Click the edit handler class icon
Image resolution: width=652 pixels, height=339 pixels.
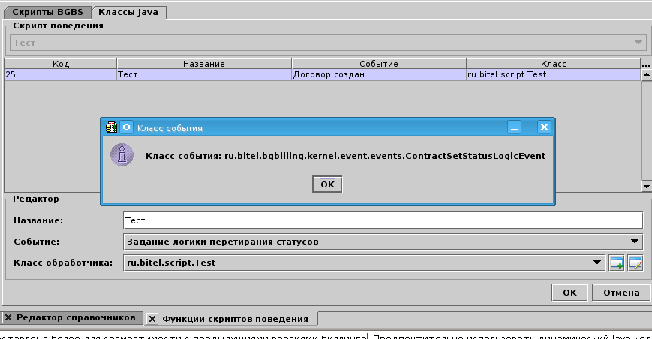pyautogui.click(x=635, y=262)
